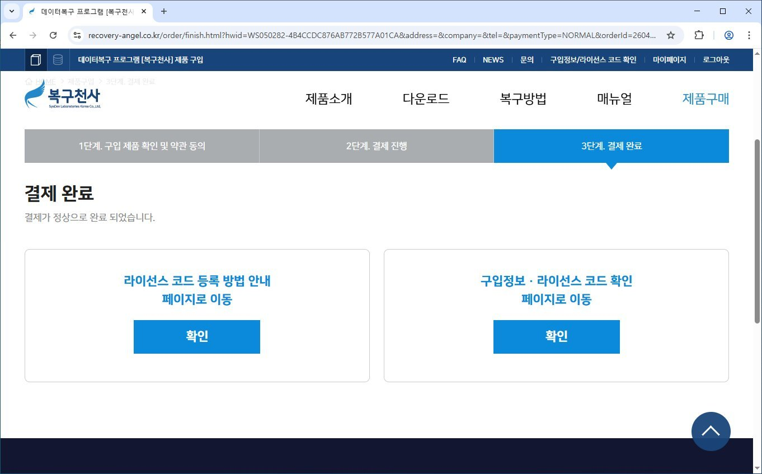The image size is (762, 474).
Task: Select step 3단계. 결제 완료
Action: pyautogui.click(x=612, y=146)
